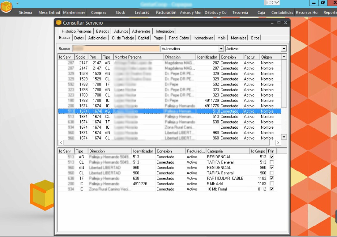
Task: Expand the Automatico search mode dropdown
Action: pos(221,49)
